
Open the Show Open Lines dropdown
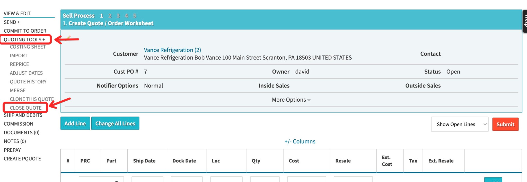460,124
